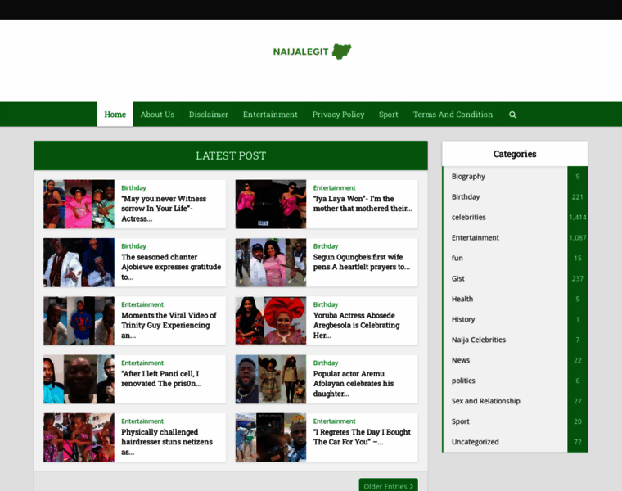
Task: Open thumbnail of the 'Iya Laya Won' post
Action: pos(271,205)
